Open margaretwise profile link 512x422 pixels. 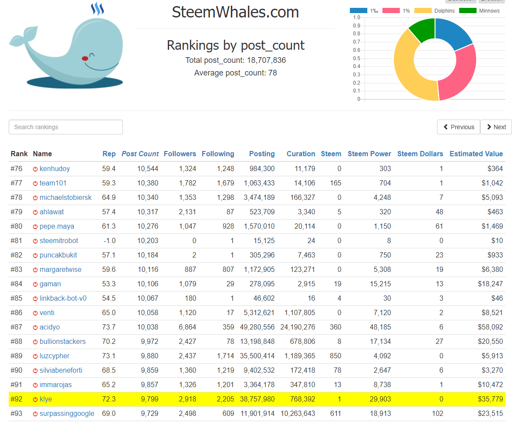(61, 270)
